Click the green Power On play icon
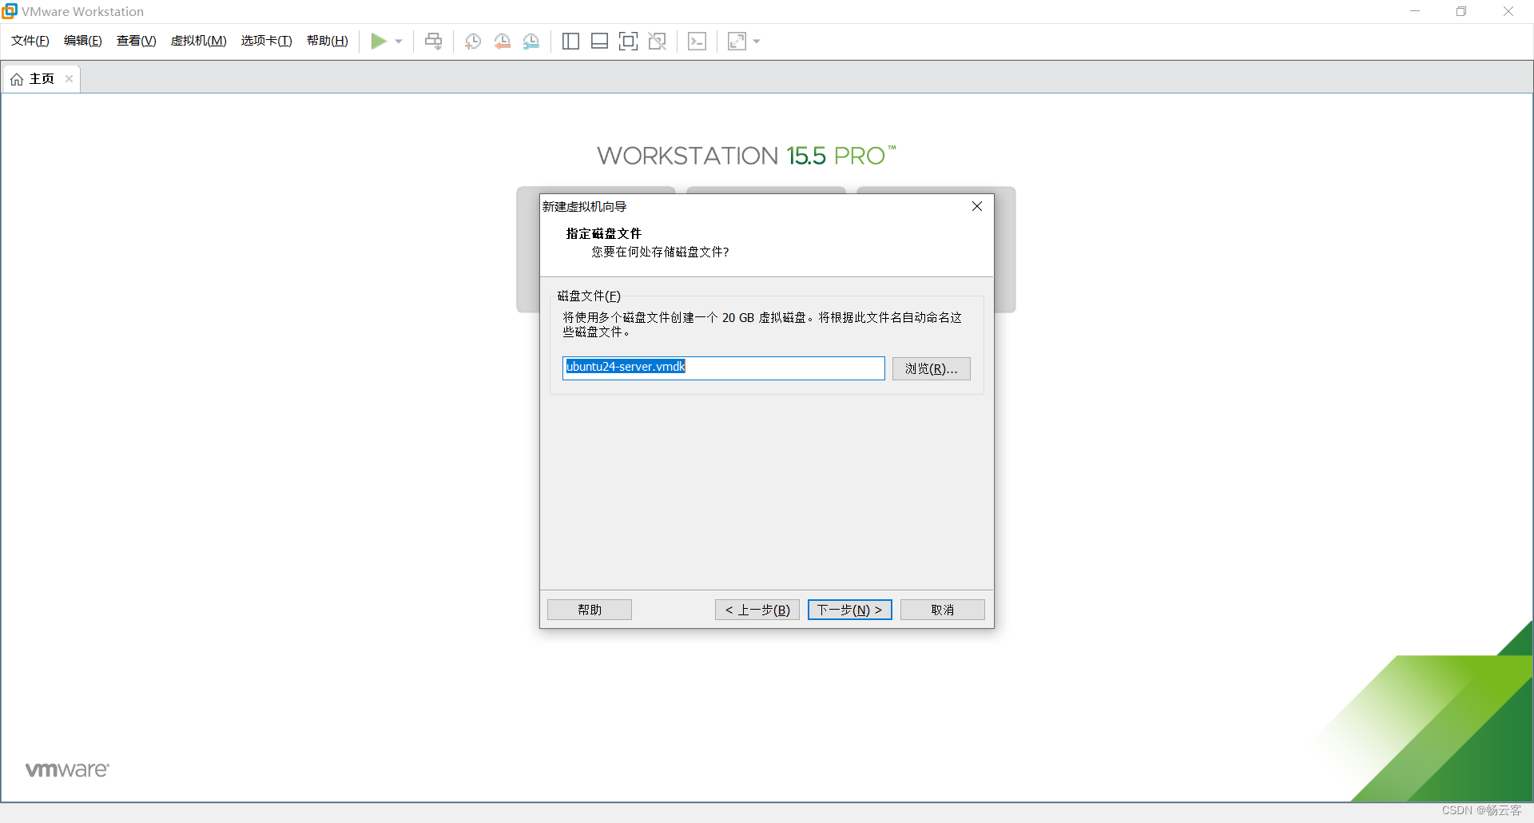The width and height of the screenshot is (1534, 823). pos(378,42)
